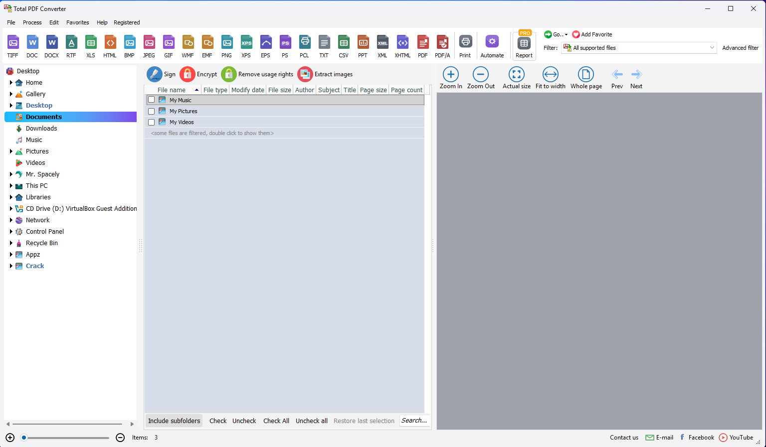766x447 pixels.
Task: Launch the Automate tool
Action: tap(492, 47)
